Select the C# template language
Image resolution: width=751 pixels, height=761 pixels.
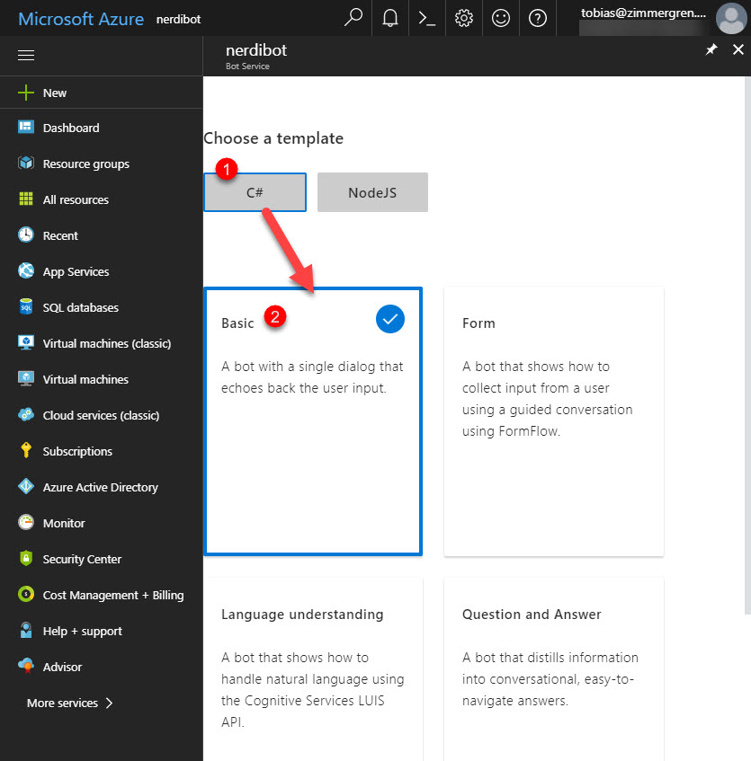point(255,192)
